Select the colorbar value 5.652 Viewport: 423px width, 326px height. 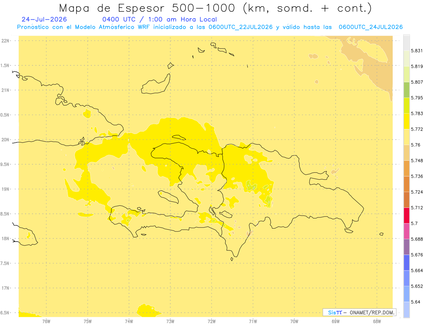(417, 286)
